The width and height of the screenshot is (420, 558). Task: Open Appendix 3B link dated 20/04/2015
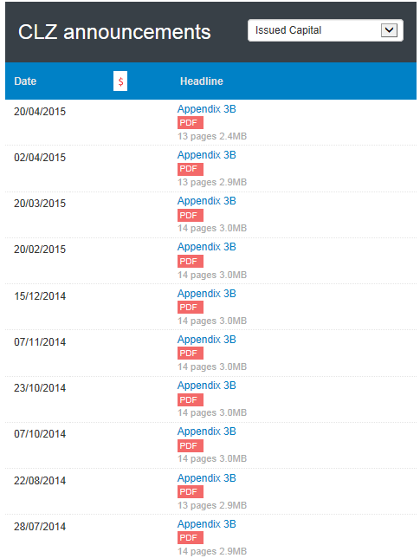pyautogui.click(x=207, y=109)
